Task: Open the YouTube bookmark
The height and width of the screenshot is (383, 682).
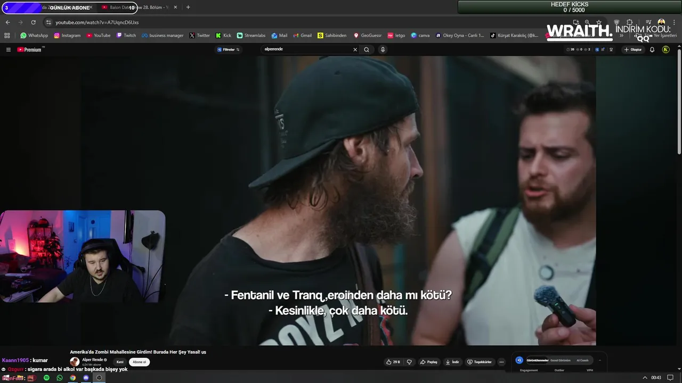Action: coord(99,36)
